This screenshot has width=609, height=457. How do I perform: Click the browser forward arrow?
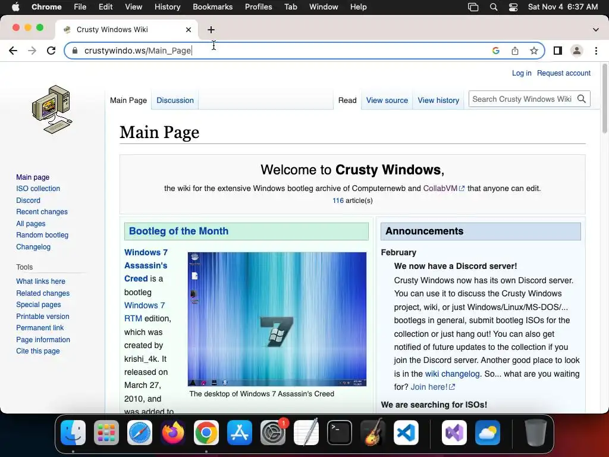pyautogui.click(x=32, y=51)
